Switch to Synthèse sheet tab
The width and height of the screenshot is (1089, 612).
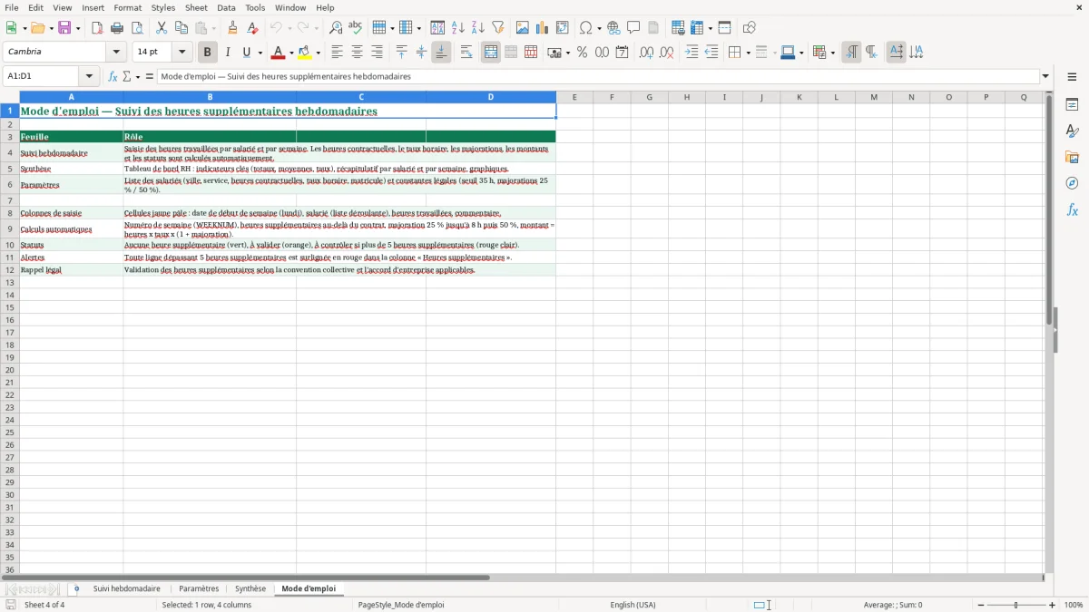(x=250, y=588)
